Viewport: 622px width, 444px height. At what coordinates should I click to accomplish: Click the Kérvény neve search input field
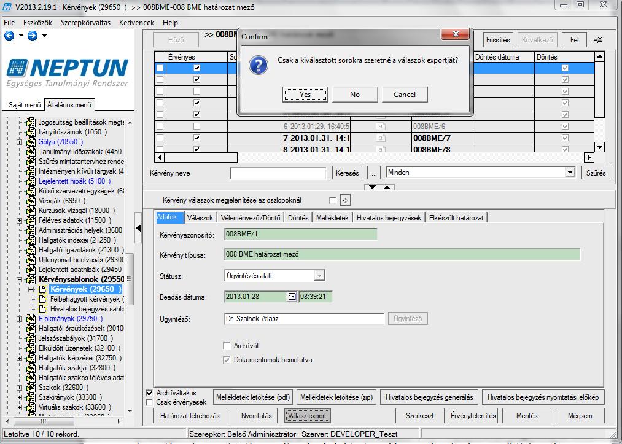[x=278, y=173]
